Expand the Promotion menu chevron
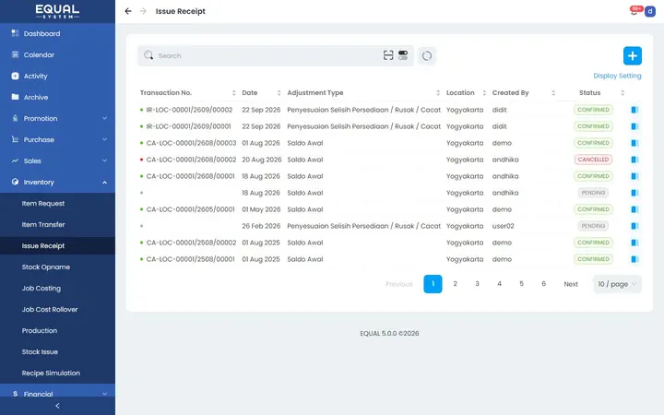Viewport: 664px width, 415px height. coord(104,118)
